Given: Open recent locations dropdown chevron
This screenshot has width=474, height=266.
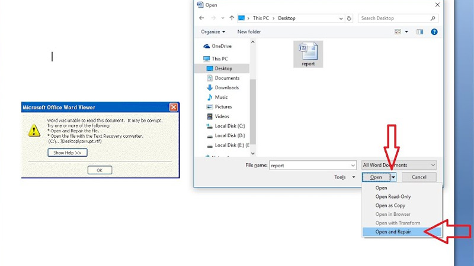Looking at the screenshot, I should click(223, 18).
